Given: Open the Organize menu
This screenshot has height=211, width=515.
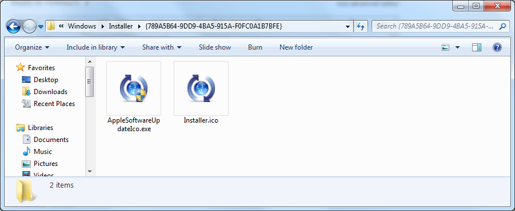Looking at the screenshot, I should tap(32, 47).
